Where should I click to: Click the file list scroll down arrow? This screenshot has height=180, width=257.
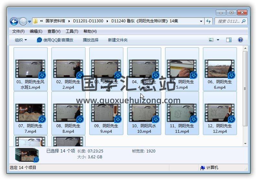point(245,144)
